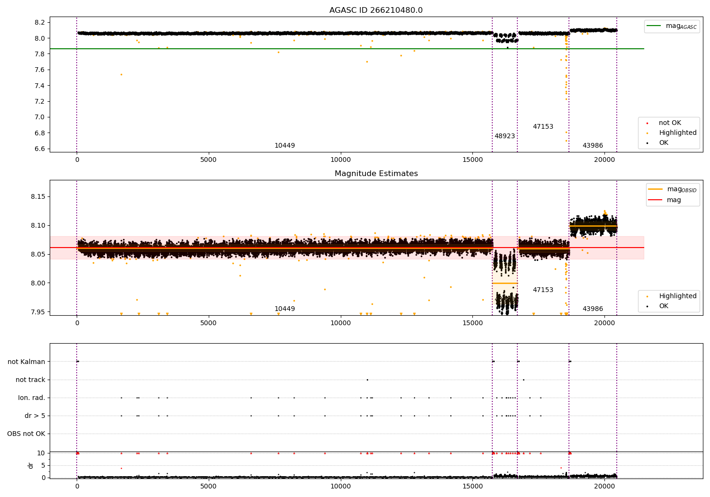Click x-axis tick '20000' under bottom panel

tap(604, 486)
